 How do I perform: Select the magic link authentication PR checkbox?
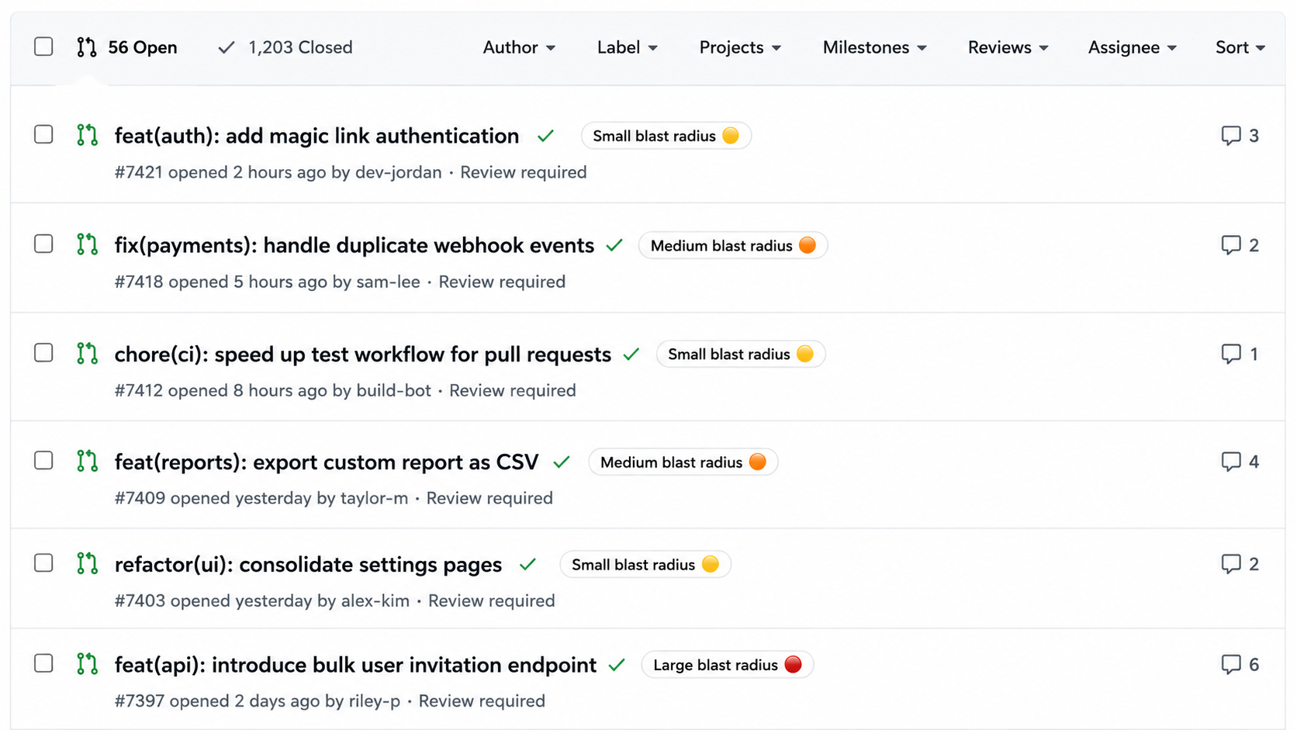44,134
